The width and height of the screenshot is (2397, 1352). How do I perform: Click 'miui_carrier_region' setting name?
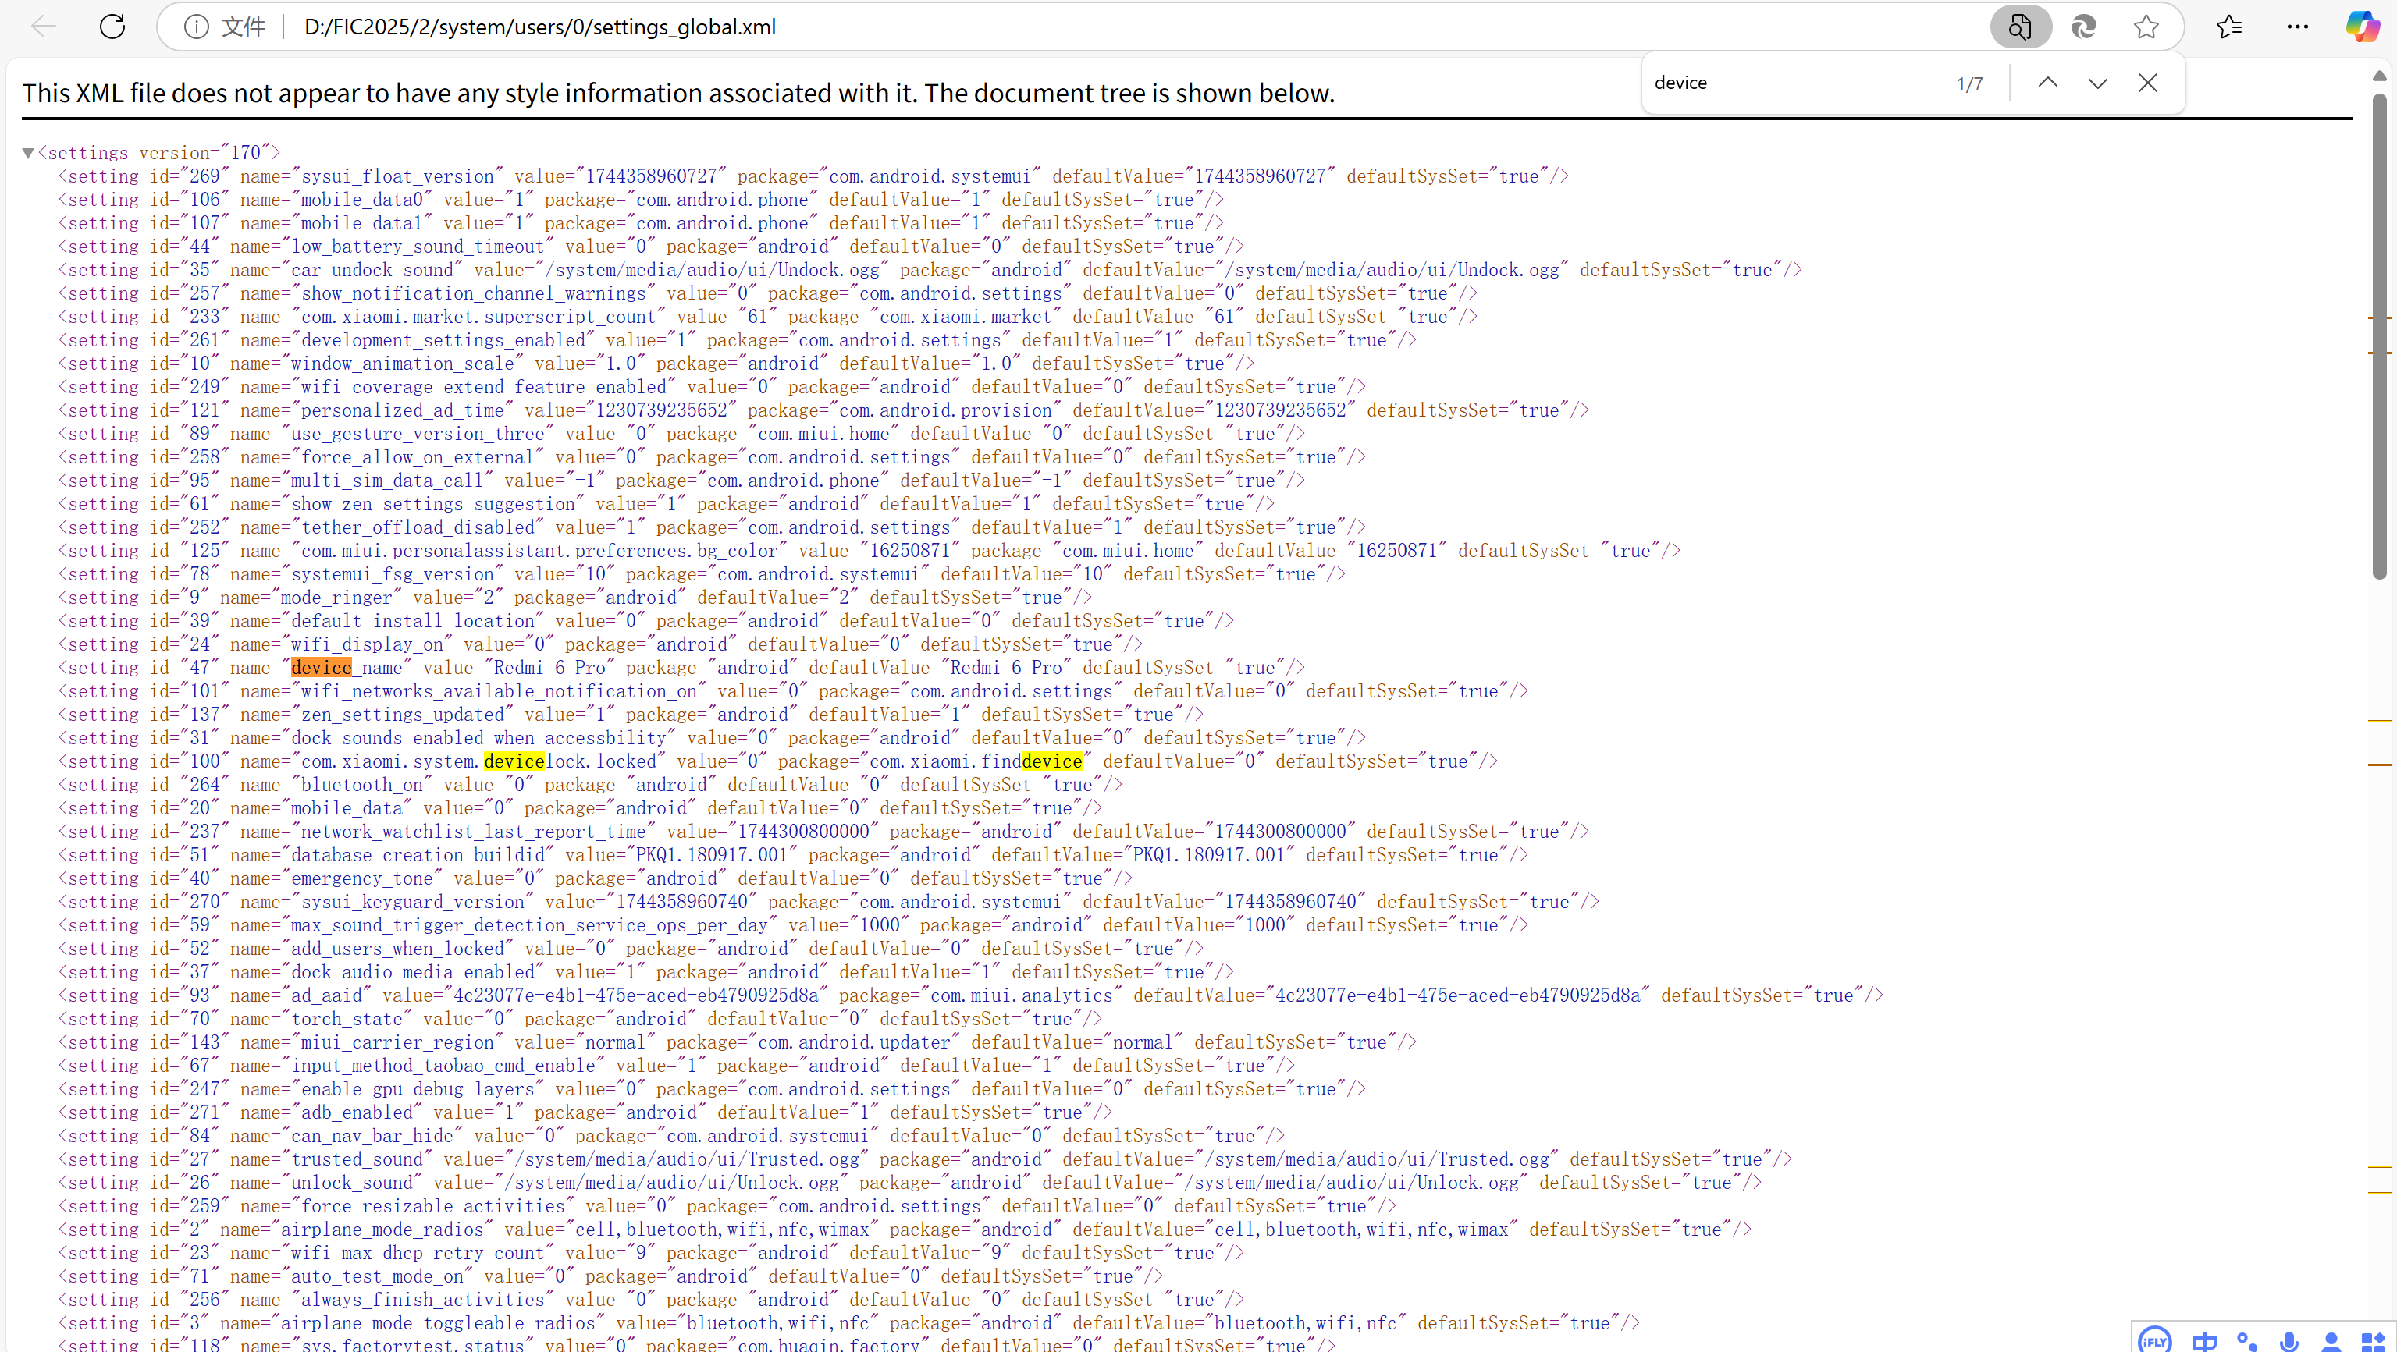pyautogui.click(x=397, y=1042)
